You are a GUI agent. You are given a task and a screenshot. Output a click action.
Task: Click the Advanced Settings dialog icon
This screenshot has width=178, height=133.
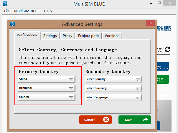[12, 24]
